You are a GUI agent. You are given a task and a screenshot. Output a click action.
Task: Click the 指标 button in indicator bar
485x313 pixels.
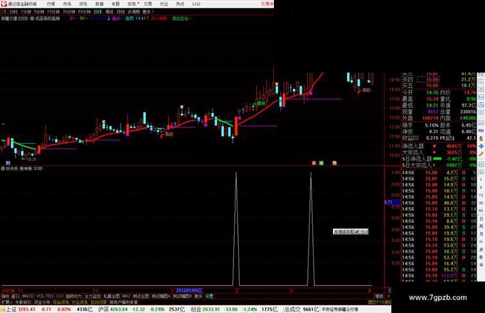[5, 296]
